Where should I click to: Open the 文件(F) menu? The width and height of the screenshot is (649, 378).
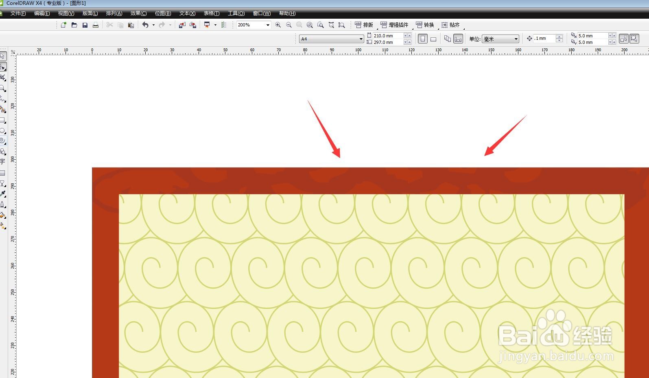18,13
